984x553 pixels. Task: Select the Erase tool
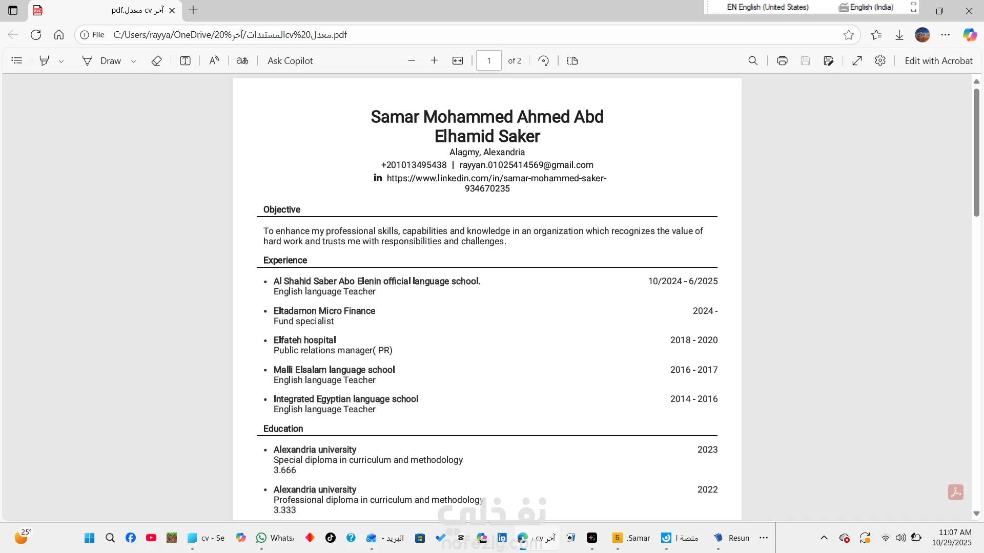(156, 60)
